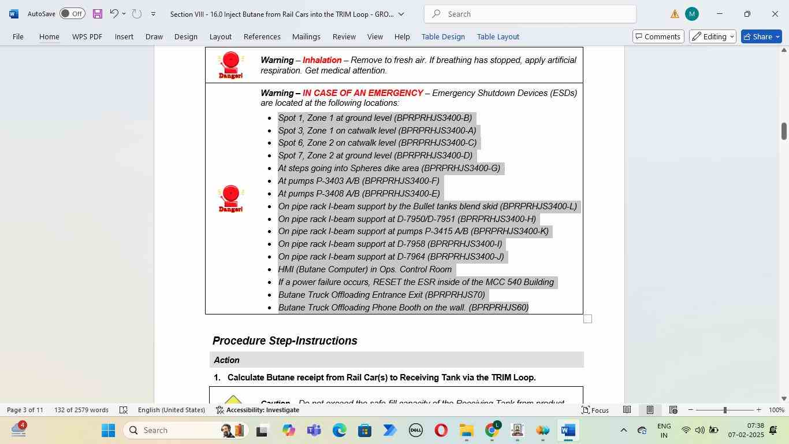This screenshot has height=444, width=789.
Task: Open Microsoft Store from the taskbar
Action: pyautogui.click(x=365, y=430)
